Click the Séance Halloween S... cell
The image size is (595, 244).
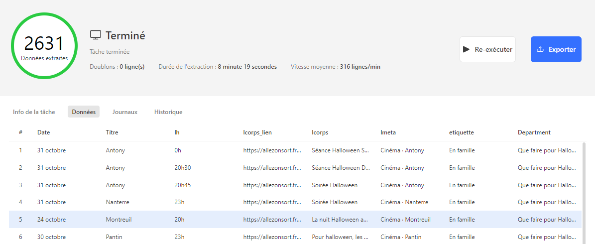pos(341,150)
